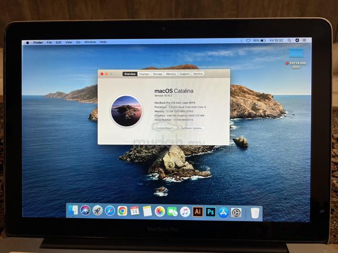Open Adobe Illustrator in the dock
This screenshot has height=253, width=338.
click(x=198, y=212)
